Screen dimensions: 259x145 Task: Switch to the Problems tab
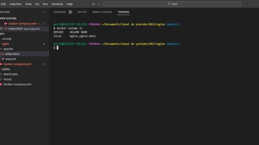point(59,12)
